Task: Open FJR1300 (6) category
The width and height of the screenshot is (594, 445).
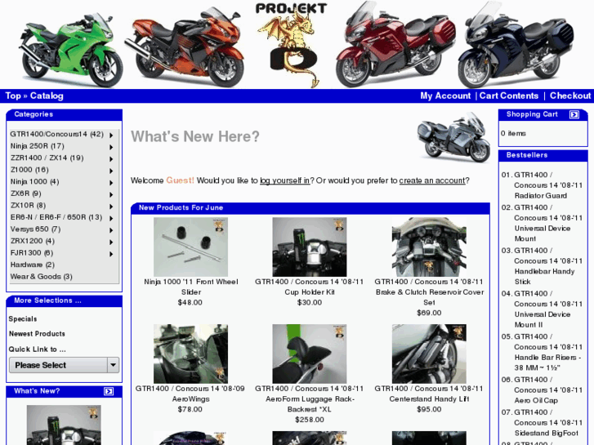Action: tap(32, 252)
